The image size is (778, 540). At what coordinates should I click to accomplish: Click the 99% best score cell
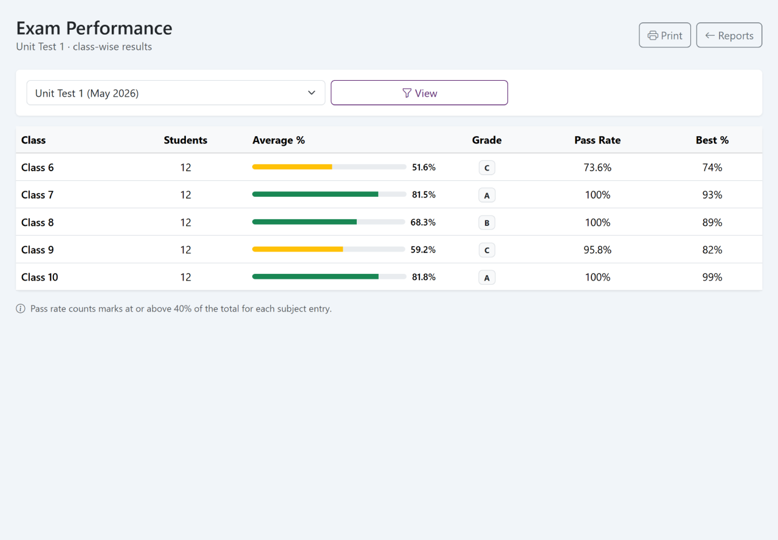[712, 277]
